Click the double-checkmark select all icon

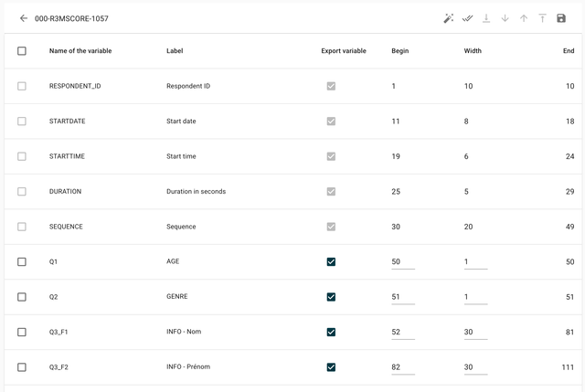click(x=468, y=18)
